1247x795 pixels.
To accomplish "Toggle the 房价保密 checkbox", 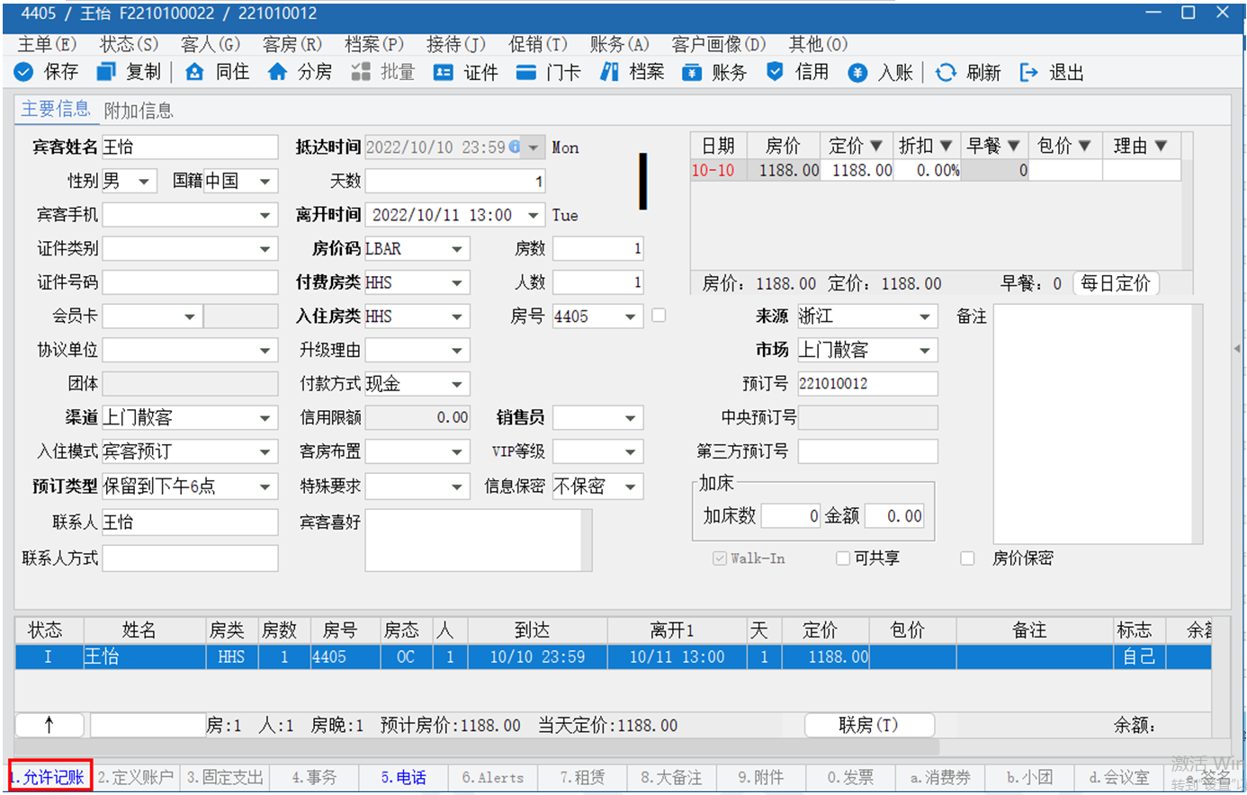I will coord(967,558).
